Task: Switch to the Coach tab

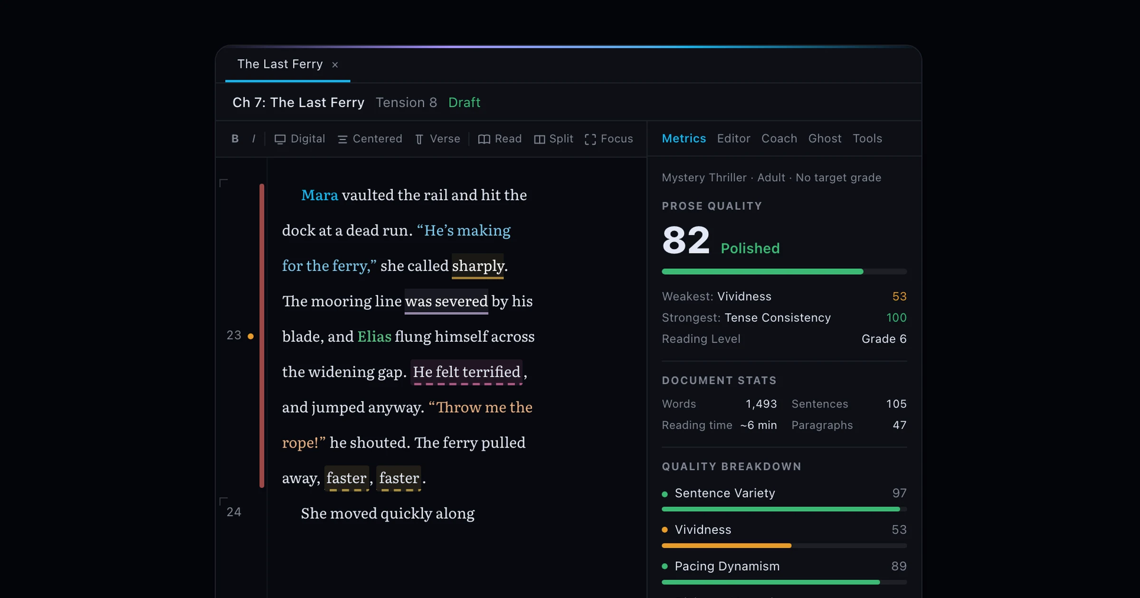Action: click(779, 138)
